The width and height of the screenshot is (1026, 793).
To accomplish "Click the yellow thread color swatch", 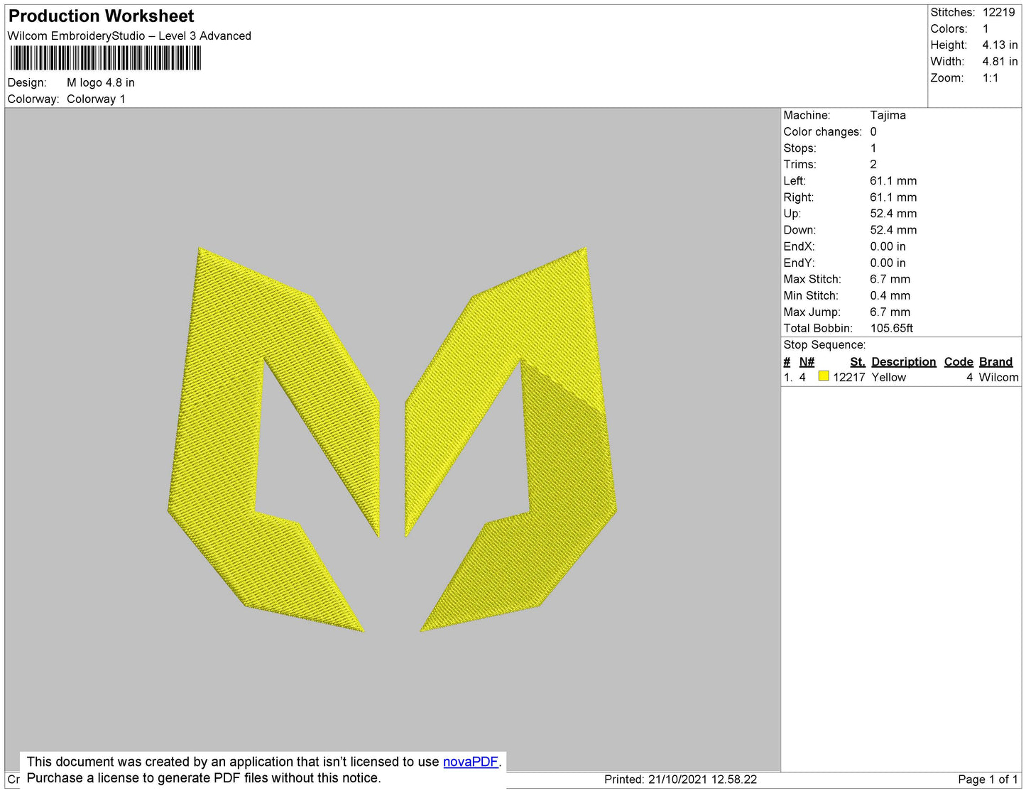I will point(824,376).
